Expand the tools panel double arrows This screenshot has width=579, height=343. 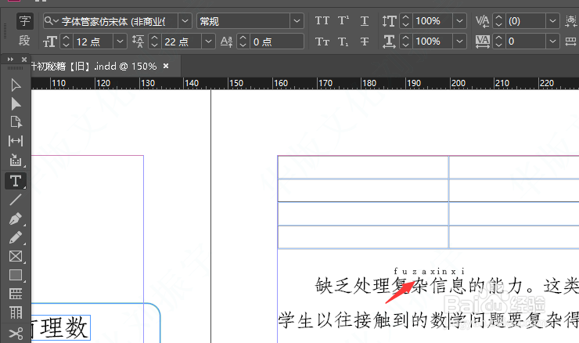(10, 60)
